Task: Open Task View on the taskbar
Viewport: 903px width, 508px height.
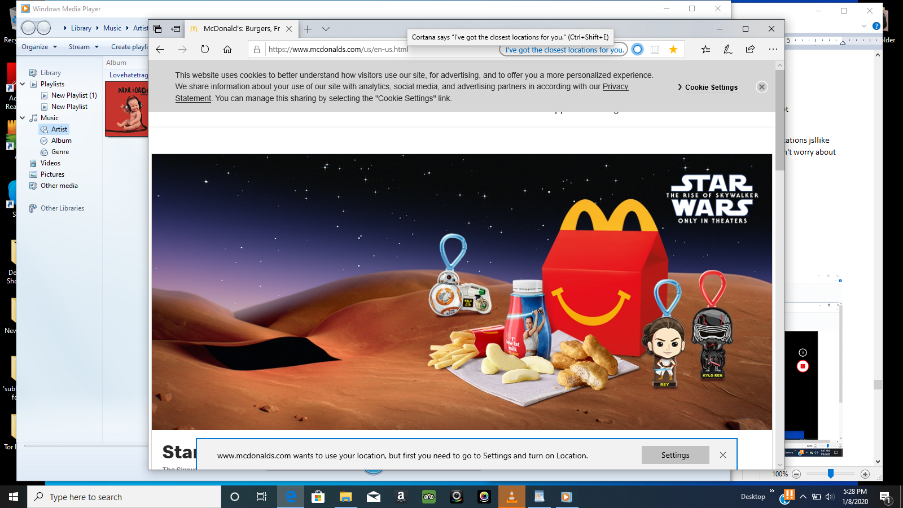Action: coord(262,497)
